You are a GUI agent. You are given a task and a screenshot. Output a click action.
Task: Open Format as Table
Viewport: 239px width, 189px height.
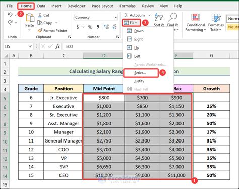point(216,22)
